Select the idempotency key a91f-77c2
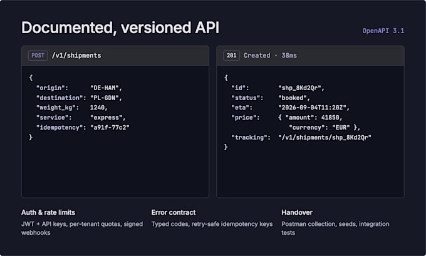 click(x=110, y=128)
